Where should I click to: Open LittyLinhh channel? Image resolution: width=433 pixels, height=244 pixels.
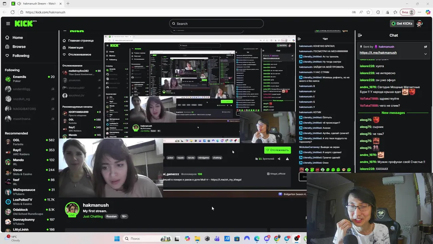tap(30, 230)
